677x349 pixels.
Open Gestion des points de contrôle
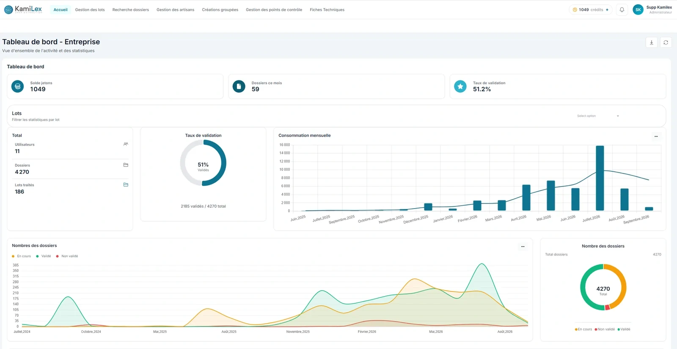point(274,10)
